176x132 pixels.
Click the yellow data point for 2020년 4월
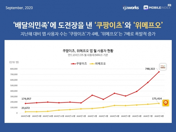coord(114,105)
